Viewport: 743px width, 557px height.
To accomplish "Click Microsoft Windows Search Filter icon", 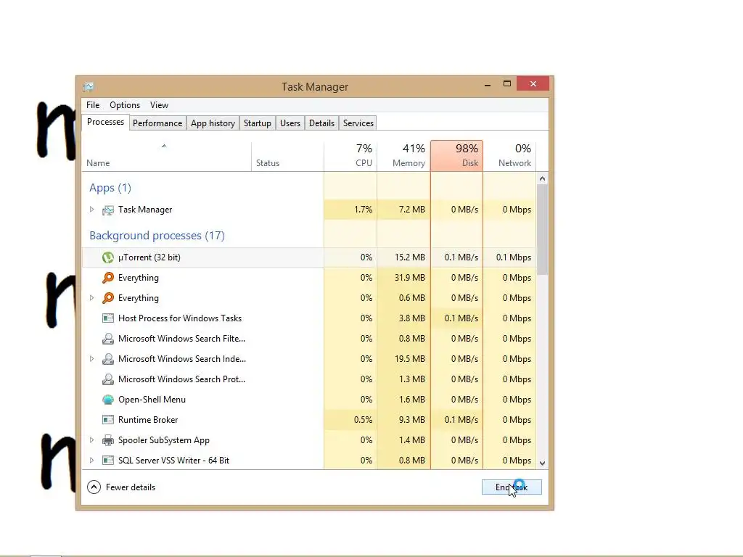I will tap(108, 339).
